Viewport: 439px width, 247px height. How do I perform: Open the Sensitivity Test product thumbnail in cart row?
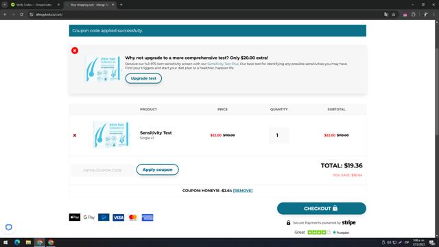point(111,134)
